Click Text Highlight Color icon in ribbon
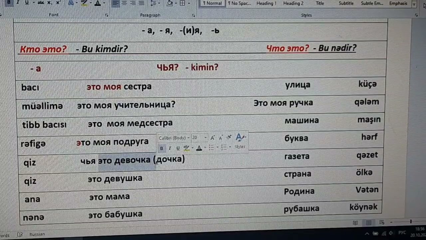426x240 pixels. click(x=84, y=3)
